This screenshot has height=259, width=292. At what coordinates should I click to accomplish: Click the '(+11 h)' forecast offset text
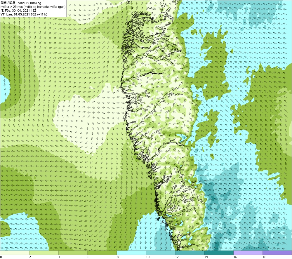pyautogui.click(x=42, y=14)
